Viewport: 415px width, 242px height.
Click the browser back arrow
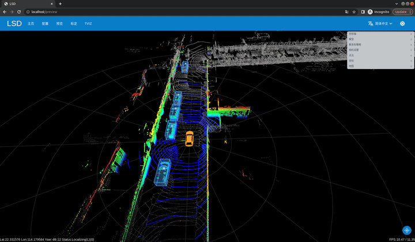[5, 12]
